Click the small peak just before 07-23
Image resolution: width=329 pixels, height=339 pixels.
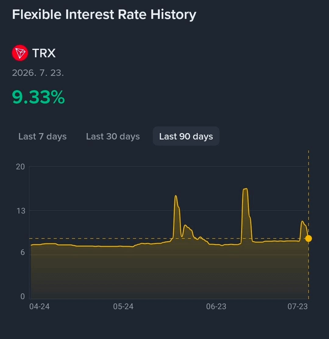point(302,221)
